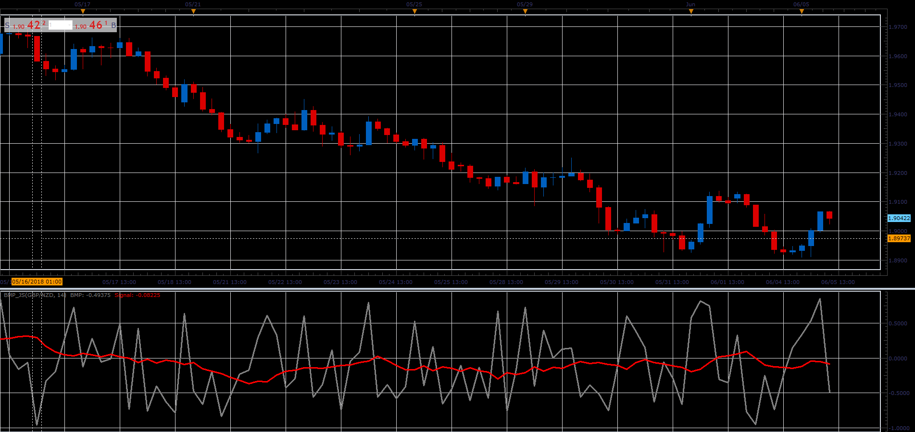Click the BMP_JS(GBP/NZD, 14) indicator label

pyautogui.click(x=35, y=295)
